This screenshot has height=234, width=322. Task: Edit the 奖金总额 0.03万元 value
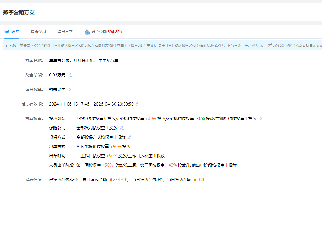[x=70, y=75]
